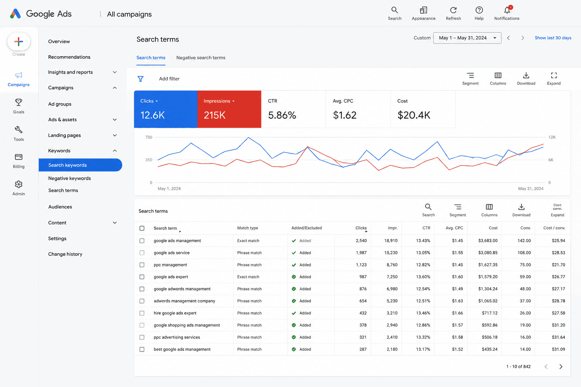Download the search terms table

pos(521,210)
